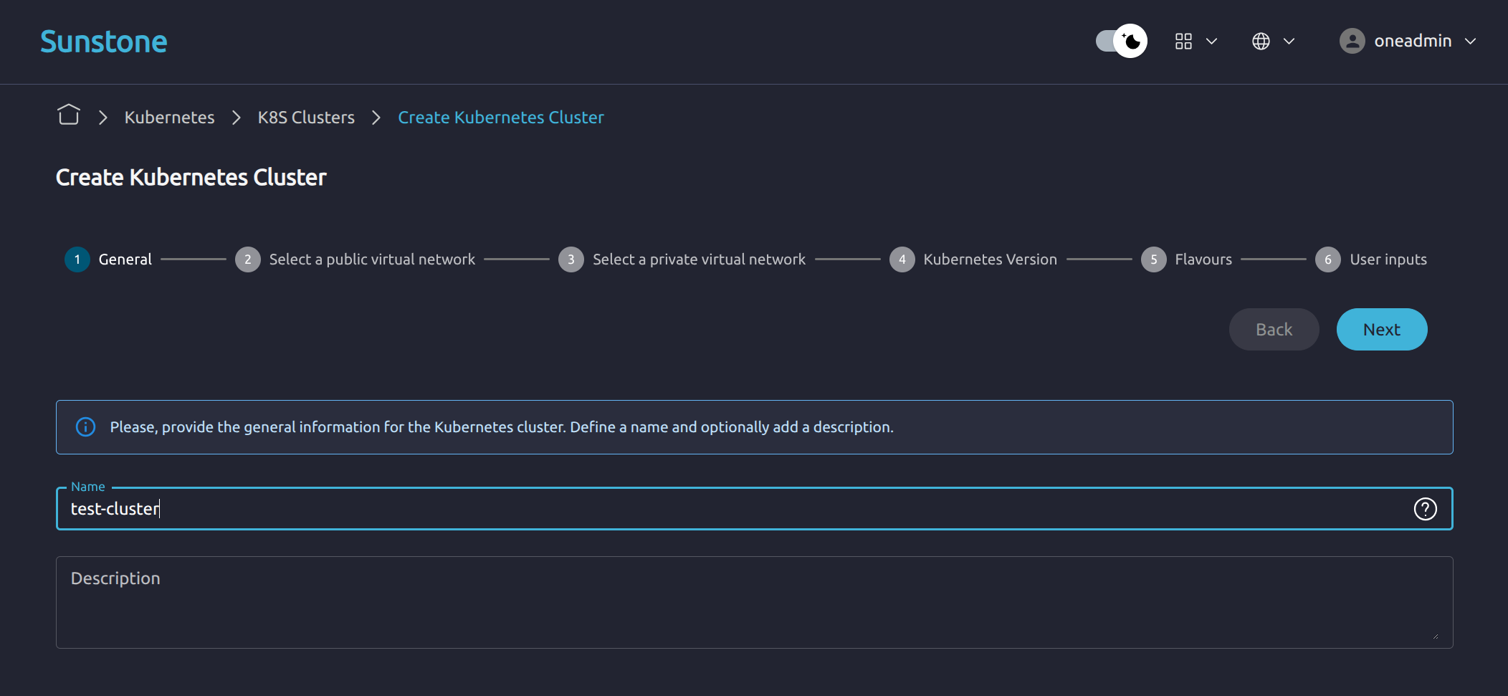Open the oneadmin user menu
This screenshot has width=1508, height=696.
[x=1408, y=41]
